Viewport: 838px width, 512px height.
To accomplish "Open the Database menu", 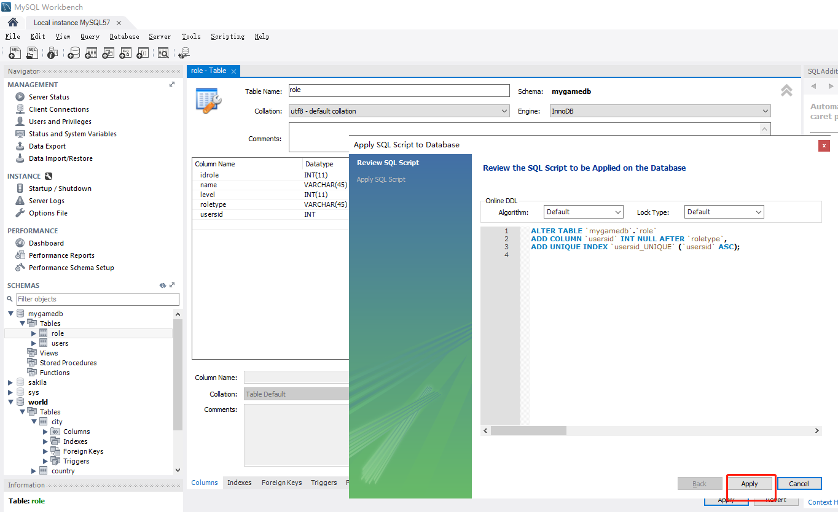I will 124,36.
